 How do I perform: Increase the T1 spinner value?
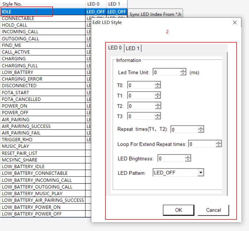pos(158,94)
